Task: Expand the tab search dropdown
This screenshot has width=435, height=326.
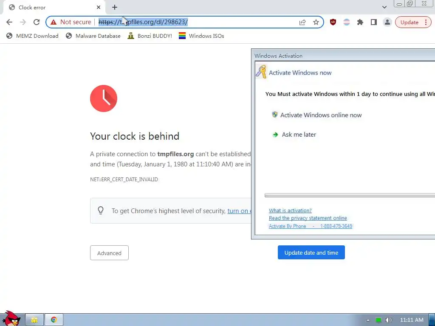Action: (384, 7)
